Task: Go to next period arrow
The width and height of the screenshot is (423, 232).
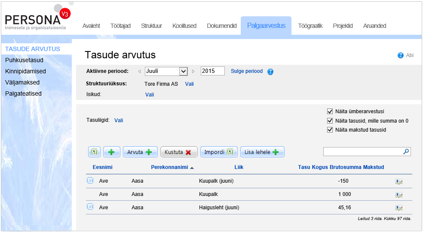Action: tap(193, 72)
